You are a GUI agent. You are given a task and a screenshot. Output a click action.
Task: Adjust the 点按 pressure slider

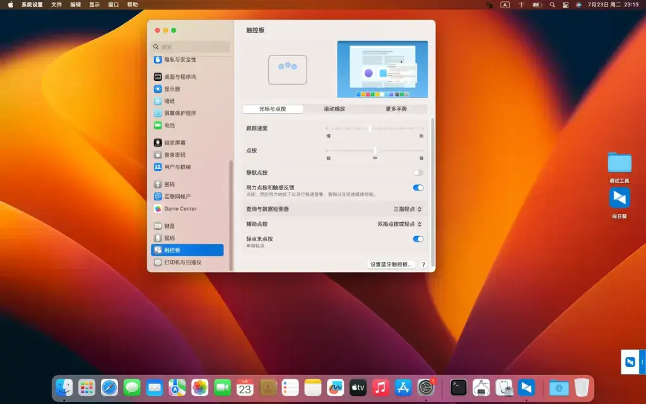point(375,150)
